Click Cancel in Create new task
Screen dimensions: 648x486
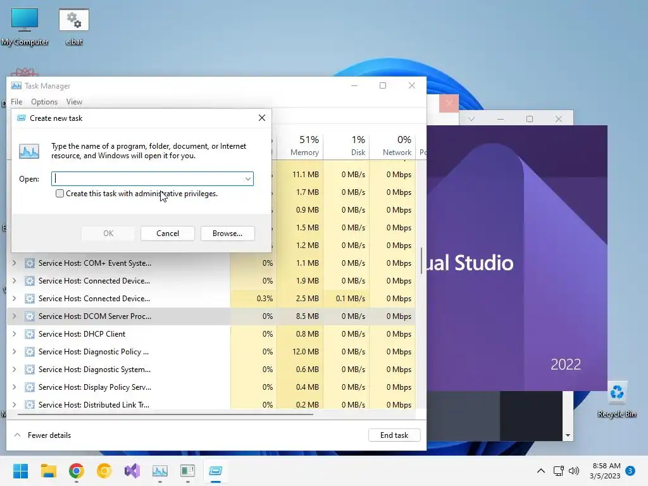167,234
